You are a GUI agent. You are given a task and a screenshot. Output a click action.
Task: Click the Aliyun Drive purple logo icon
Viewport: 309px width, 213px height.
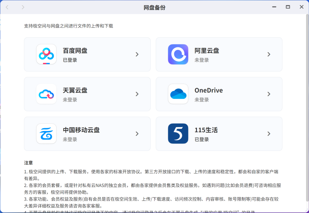pyautogui.click(x=178, y=54)
